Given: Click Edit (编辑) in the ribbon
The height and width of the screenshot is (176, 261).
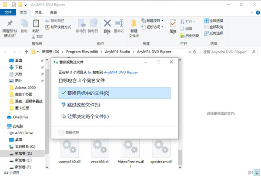Looking at the screenshot, I should pos(187,29).
